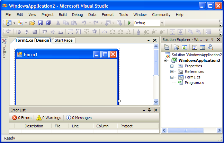Click the Paste clipboard icon
The image size is (224, 143).
pyautogui.click(x=74, y=23)
